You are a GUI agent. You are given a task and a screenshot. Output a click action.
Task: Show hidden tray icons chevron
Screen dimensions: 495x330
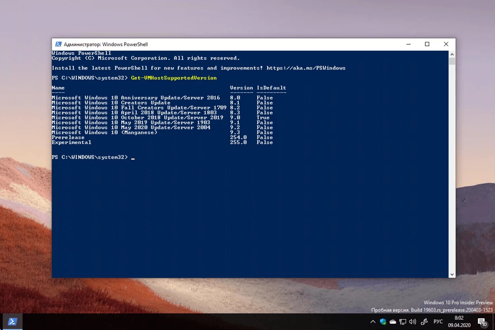[373, 321]
